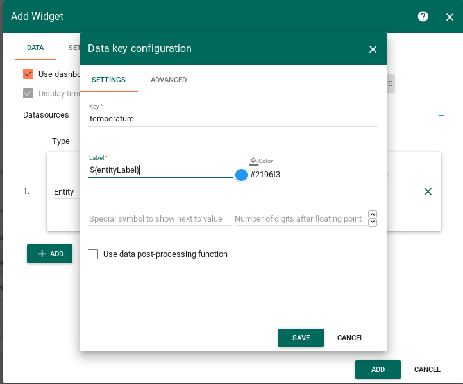Viewport: 463px width, 384px height.
Task: Close the Data key configuration dialog
Action: point(373,49)
